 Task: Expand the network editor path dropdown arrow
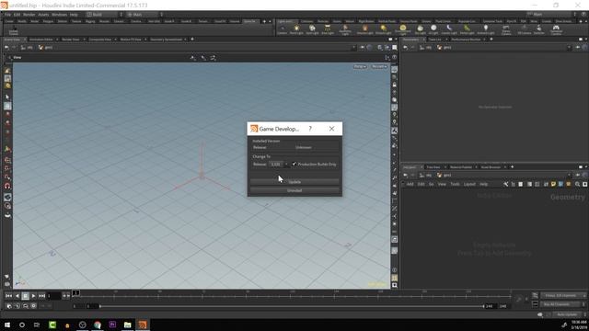[569, 176]
